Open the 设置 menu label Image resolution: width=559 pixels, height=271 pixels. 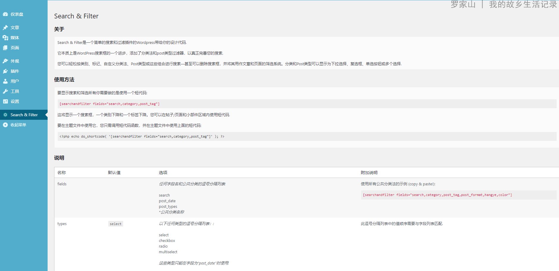coord(15,101)
